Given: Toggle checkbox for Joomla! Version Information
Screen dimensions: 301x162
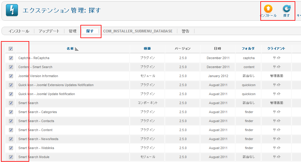Looking at the screenshot, I should tap(11, 76).
